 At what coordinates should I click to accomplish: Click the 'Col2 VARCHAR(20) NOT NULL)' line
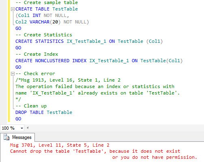52,22
